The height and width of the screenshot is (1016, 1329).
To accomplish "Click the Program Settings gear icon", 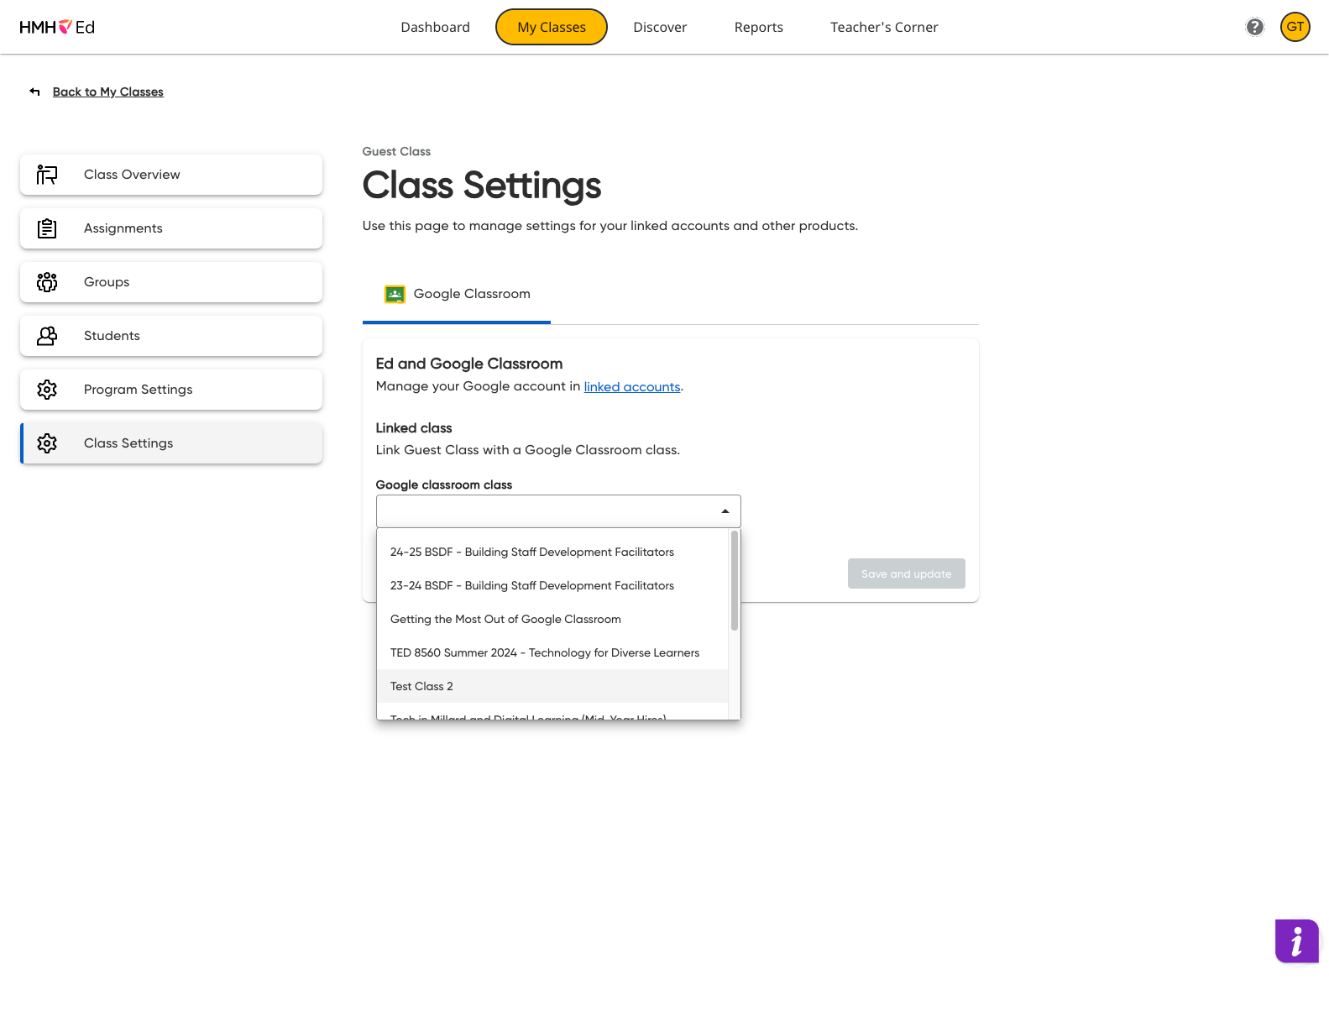I will point(47,390).
